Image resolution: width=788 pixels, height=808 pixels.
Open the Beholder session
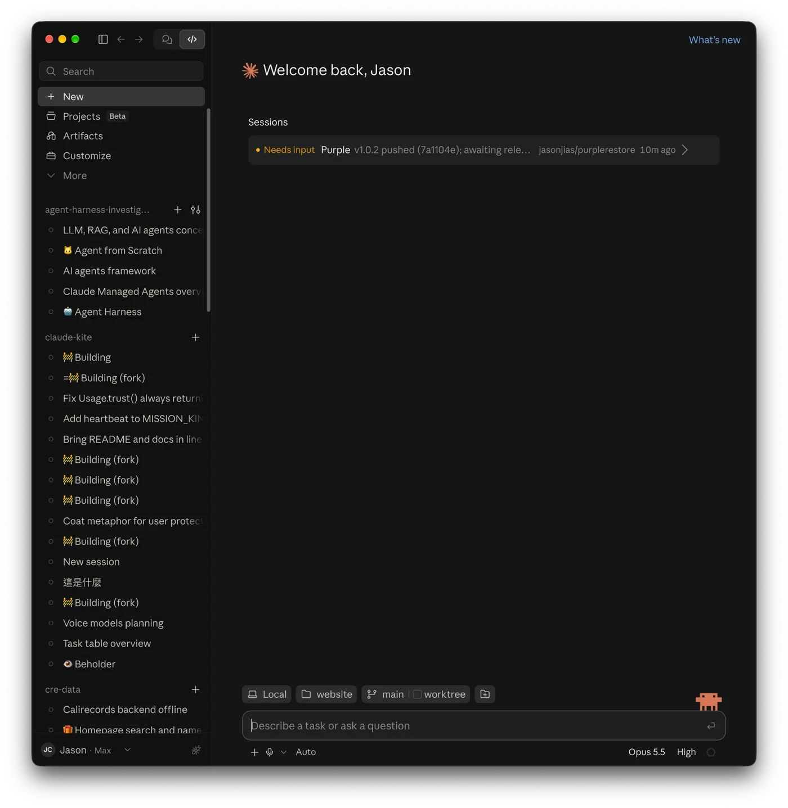121,664
